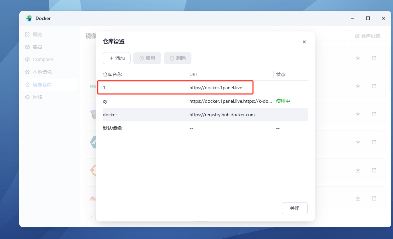Click the 添加 add repository button

pos(117,58)
